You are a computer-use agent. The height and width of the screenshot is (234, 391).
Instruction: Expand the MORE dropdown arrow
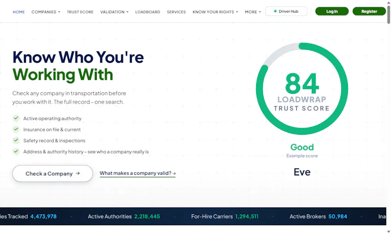click(x=260, y=12)
